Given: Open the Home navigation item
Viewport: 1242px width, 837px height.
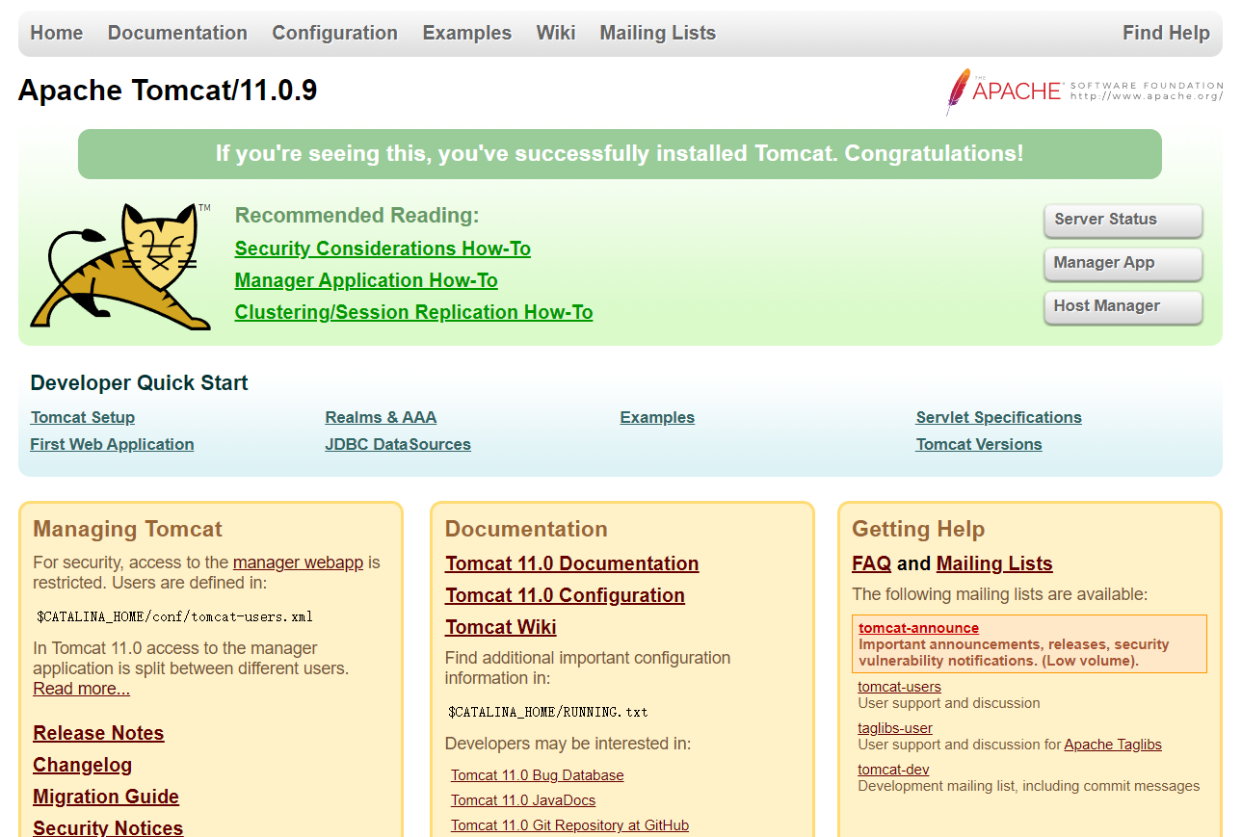Looking at the screenshot, I should pyautogui.click(x=57, y=33).
